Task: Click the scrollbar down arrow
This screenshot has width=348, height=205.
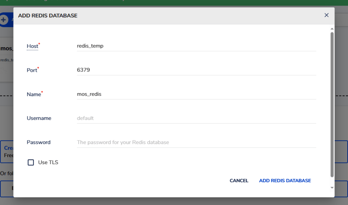Action: pyautogui.click(x=332, y=187)
